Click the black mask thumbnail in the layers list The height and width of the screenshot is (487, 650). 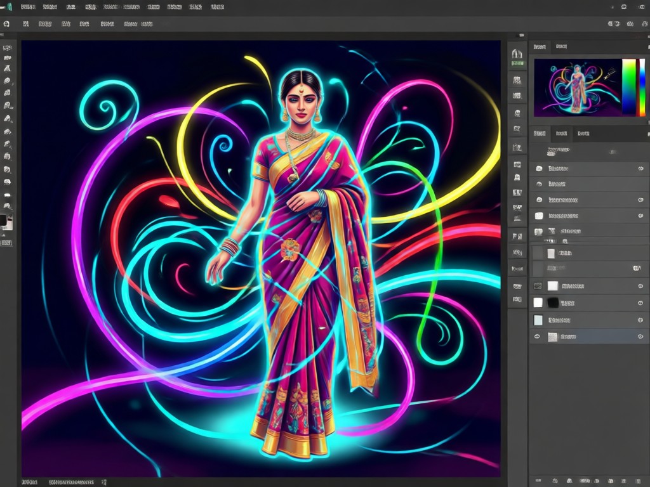(x=553, y=302)
